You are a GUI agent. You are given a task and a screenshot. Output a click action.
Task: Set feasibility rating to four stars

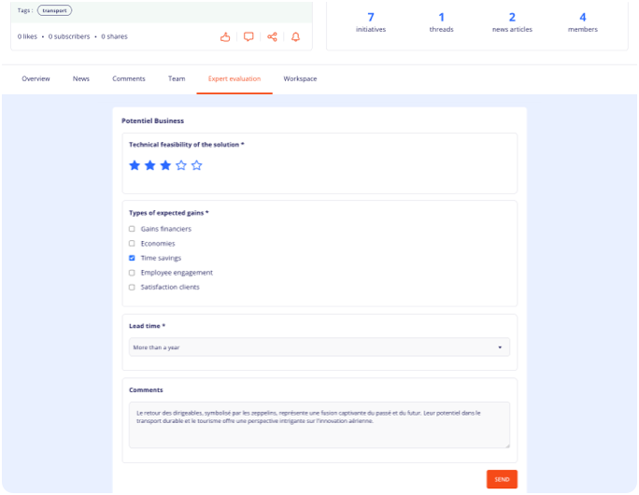click(181, 165)
